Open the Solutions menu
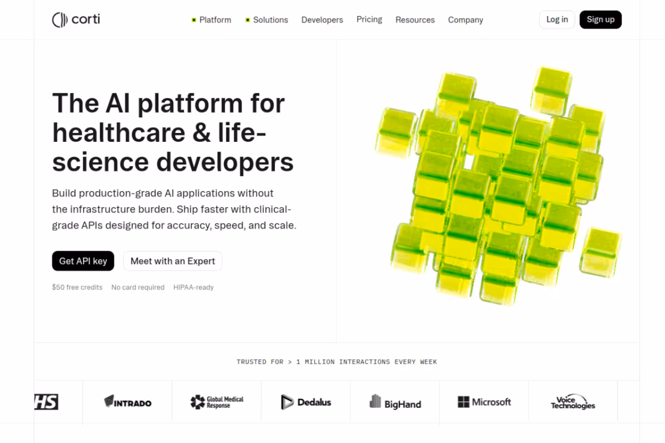 click(267, 20)
